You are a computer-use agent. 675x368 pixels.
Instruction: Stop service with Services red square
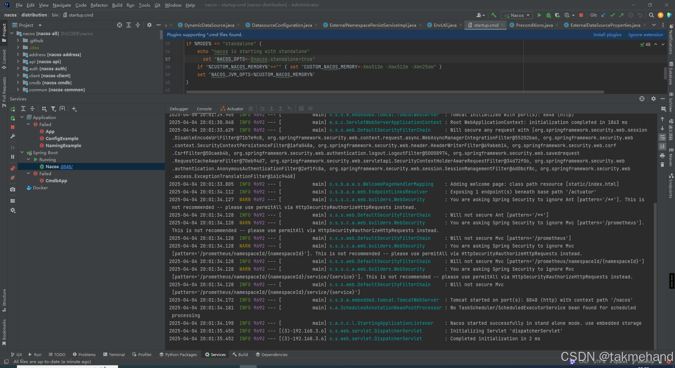point(13,127)
